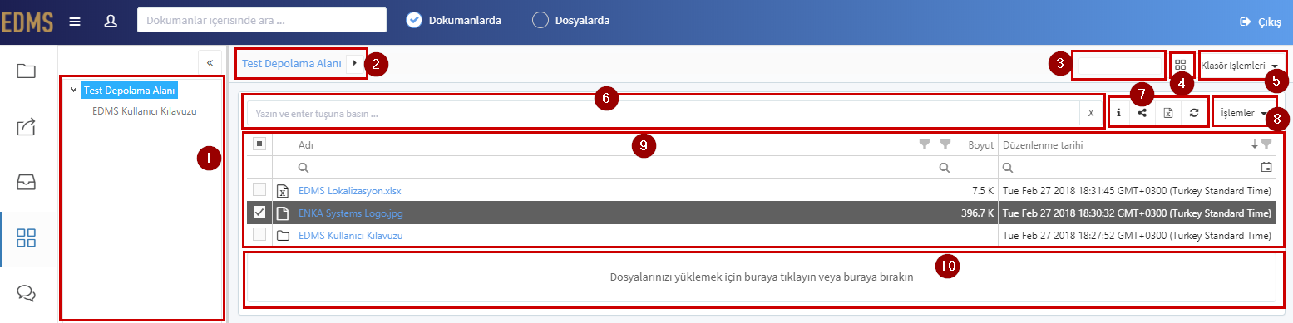Uncheck the ENKA Systems Logo.jpg checkbox

(x=259, y=213)
